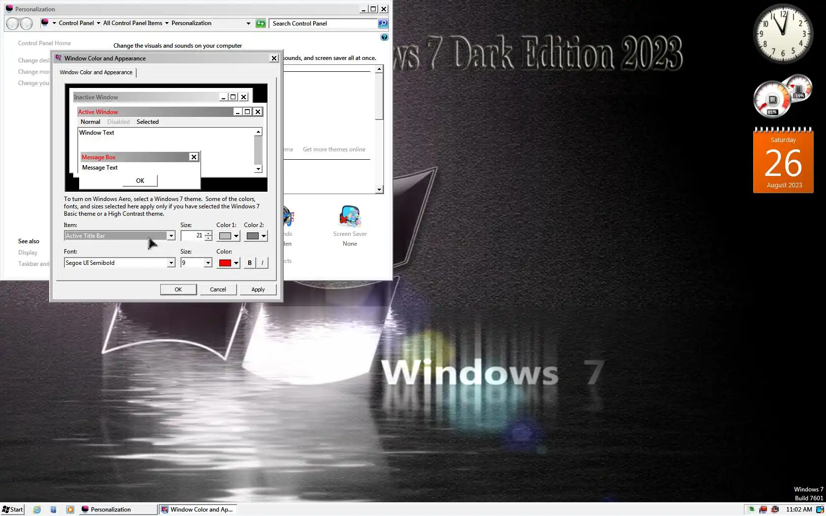Viewport: 826px width, 516px height.
Task: Click the green system tray icon
Action: 751,510
